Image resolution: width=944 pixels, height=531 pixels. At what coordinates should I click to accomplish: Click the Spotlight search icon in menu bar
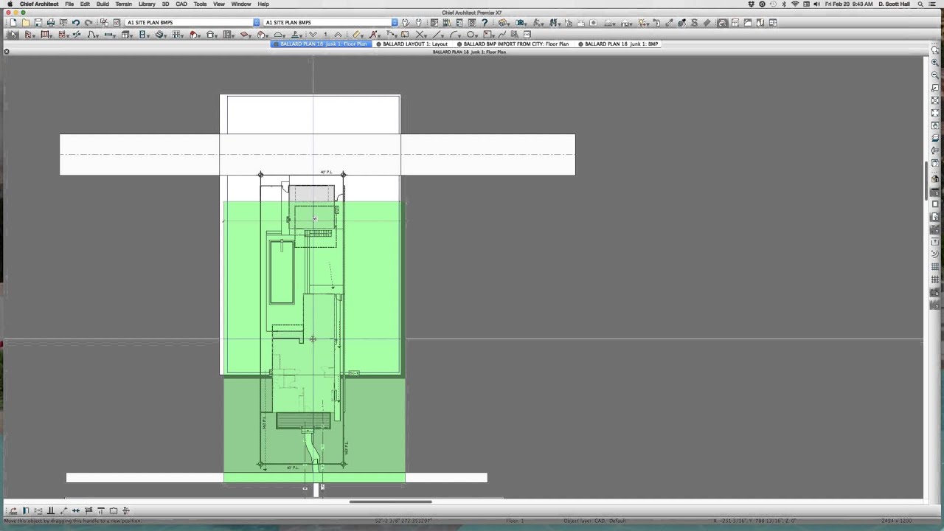pyautogui.click(x=921, y=4)
